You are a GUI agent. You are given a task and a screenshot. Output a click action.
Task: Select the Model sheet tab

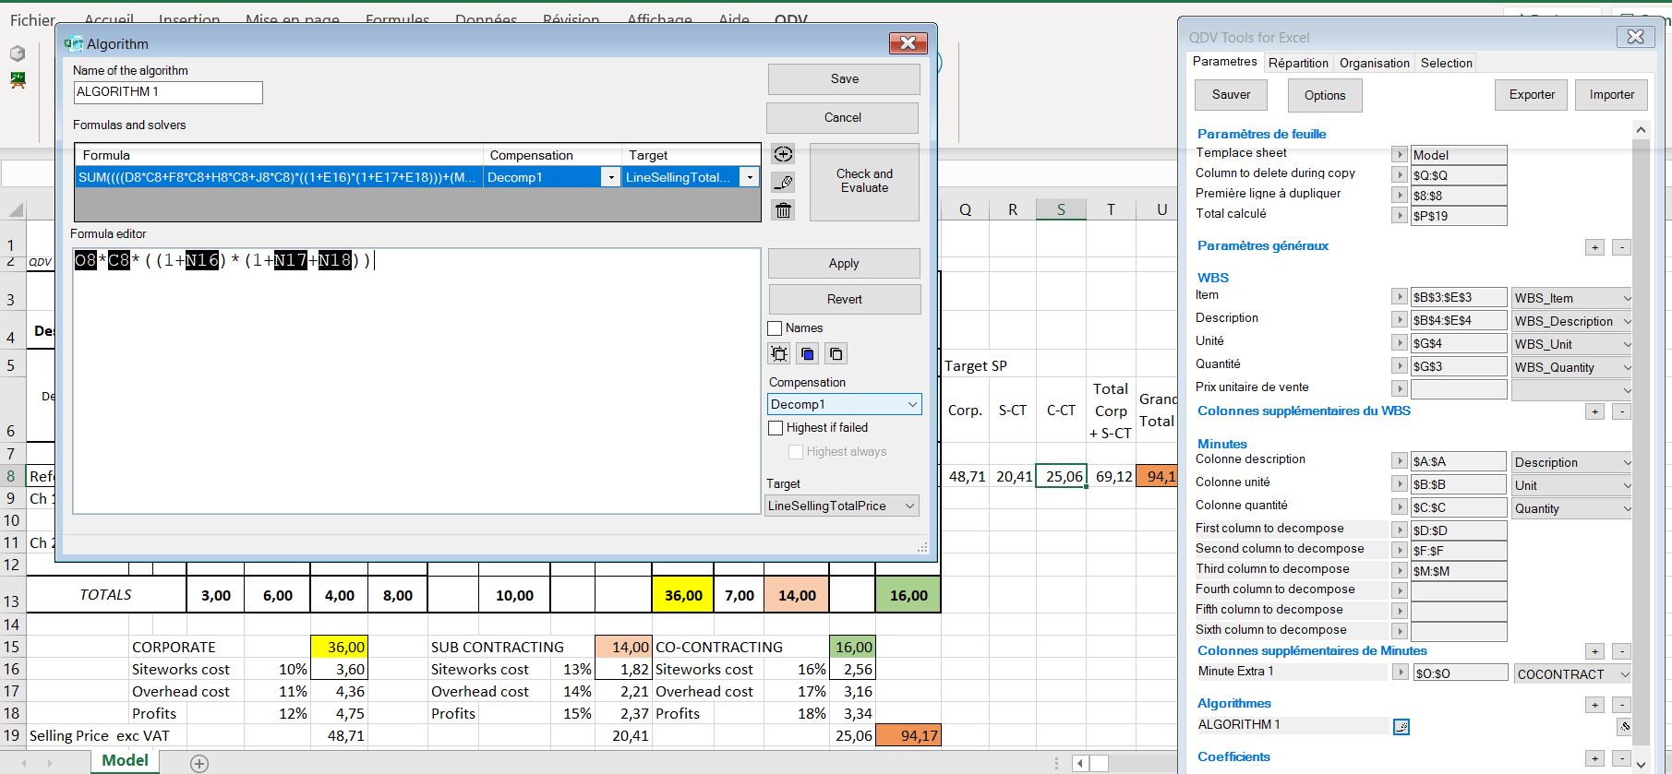click(x=125, y=761)
